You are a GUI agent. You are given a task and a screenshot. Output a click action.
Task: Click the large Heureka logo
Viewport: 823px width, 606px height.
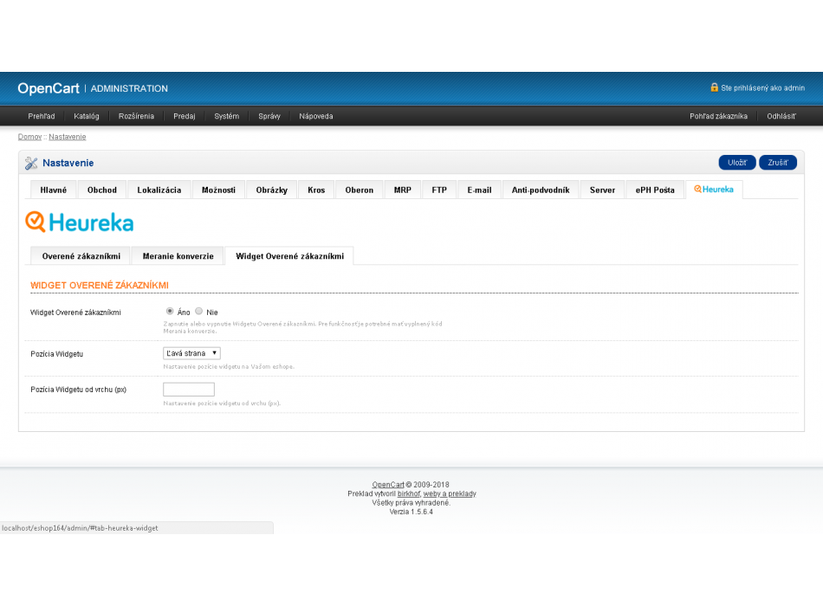click(x=79, y=222)
